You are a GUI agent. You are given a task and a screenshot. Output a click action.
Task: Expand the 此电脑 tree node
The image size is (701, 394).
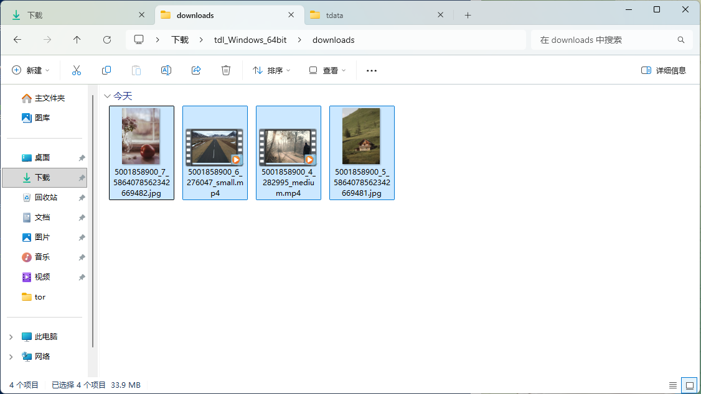point(11,337)
